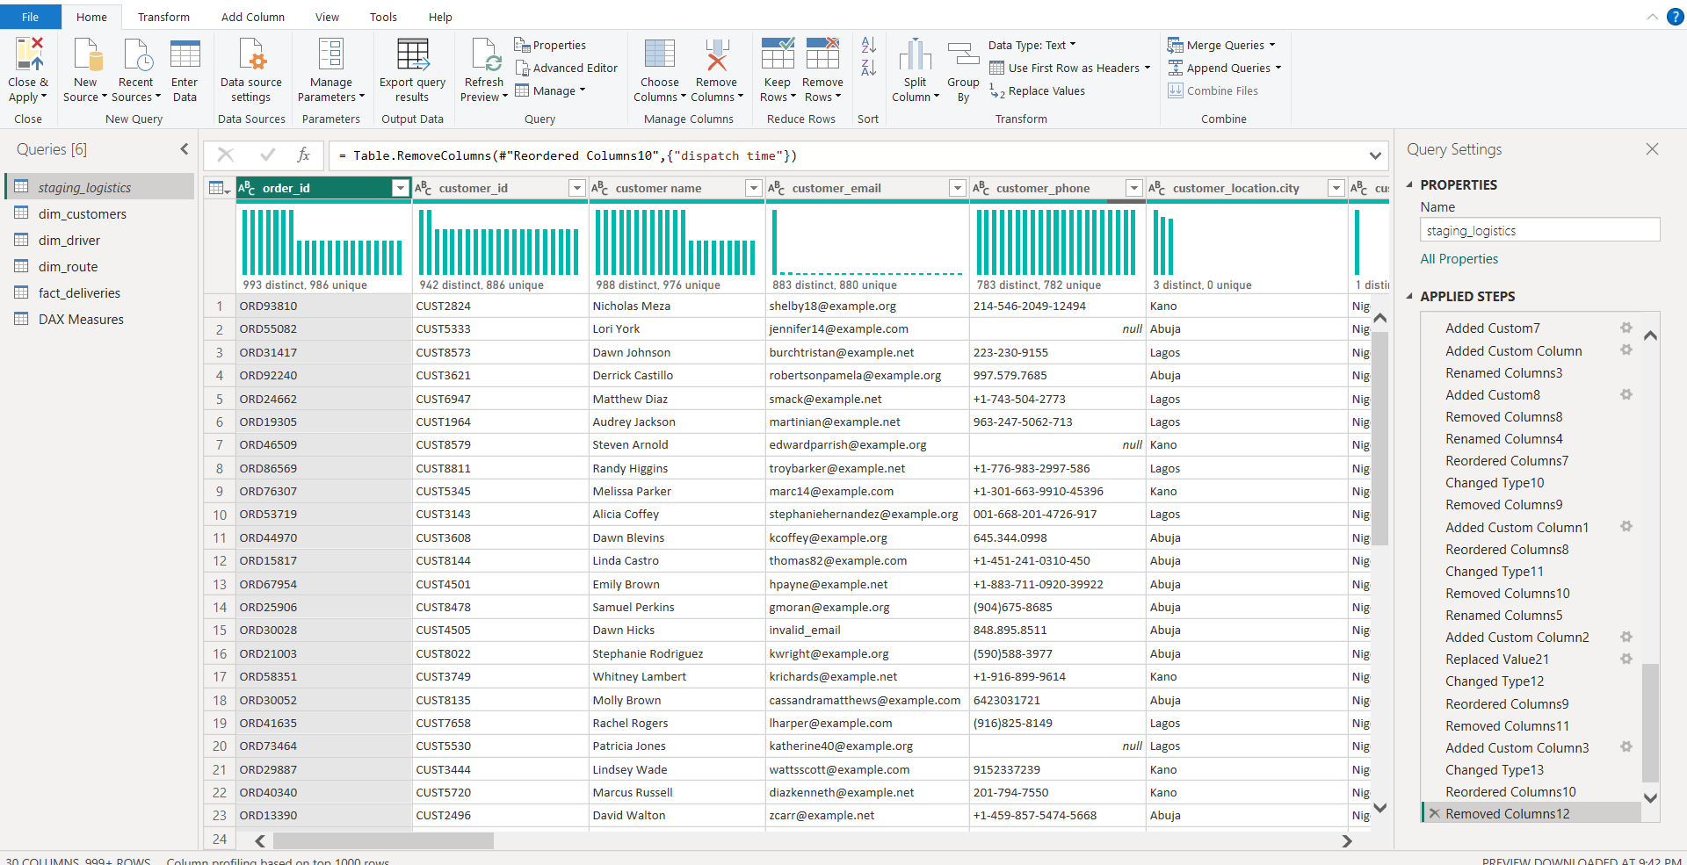Click Merge Queries
Image resolution: width=1687 pixels, height=865 pixels.
pyautogui.click(x=1221, y=45)
